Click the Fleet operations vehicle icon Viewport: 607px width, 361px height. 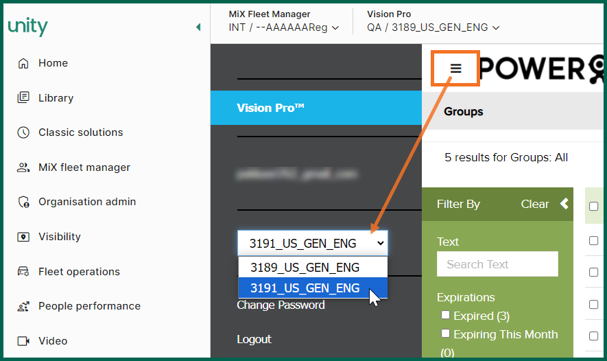coord(23,272)
